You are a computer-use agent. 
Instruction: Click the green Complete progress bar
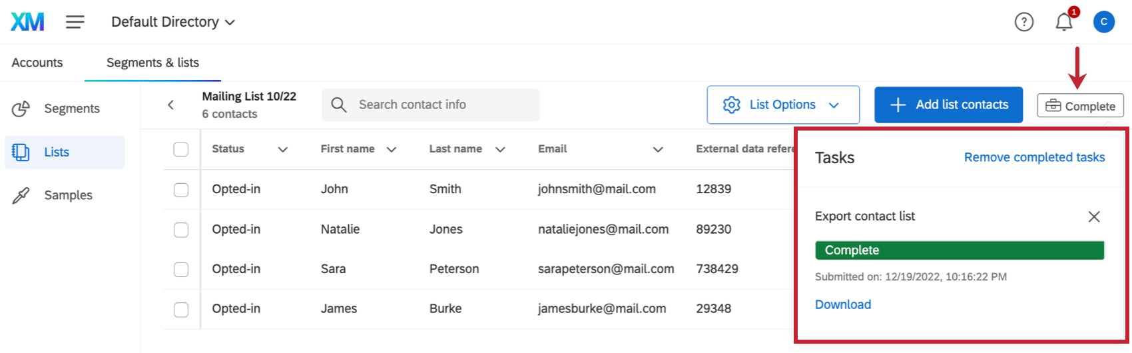959,250
